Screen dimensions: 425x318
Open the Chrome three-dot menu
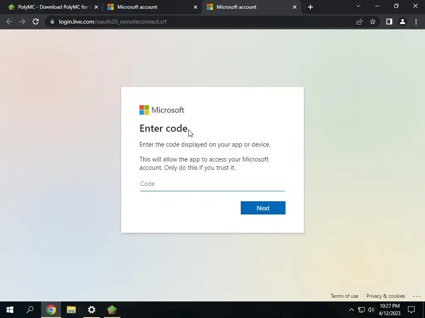point(416,22)
